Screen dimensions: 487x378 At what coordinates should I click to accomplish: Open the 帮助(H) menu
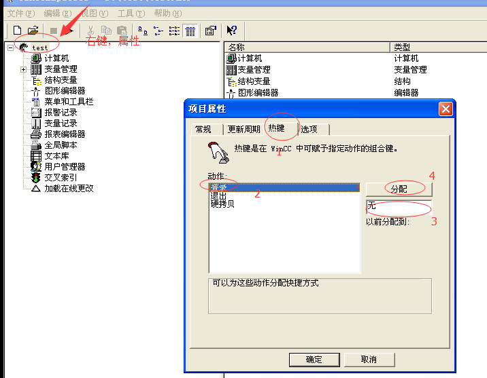[168, 14]
